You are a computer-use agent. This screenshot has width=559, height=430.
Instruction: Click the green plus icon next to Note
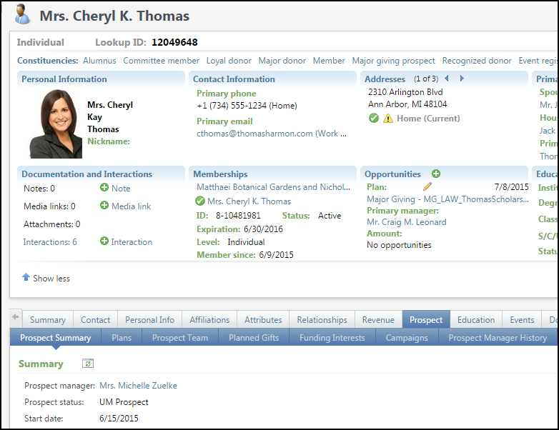104,187
